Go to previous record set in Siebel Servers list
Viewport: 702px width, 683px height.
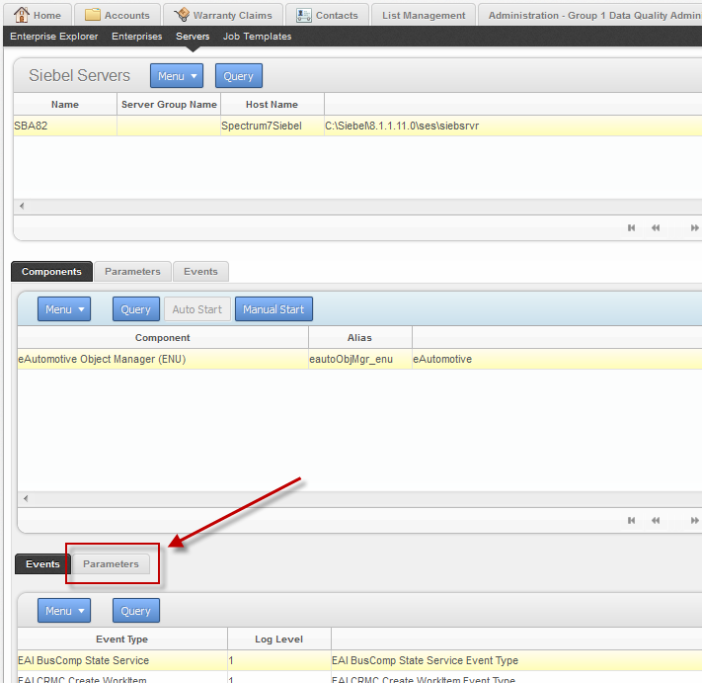pos(655,227)
